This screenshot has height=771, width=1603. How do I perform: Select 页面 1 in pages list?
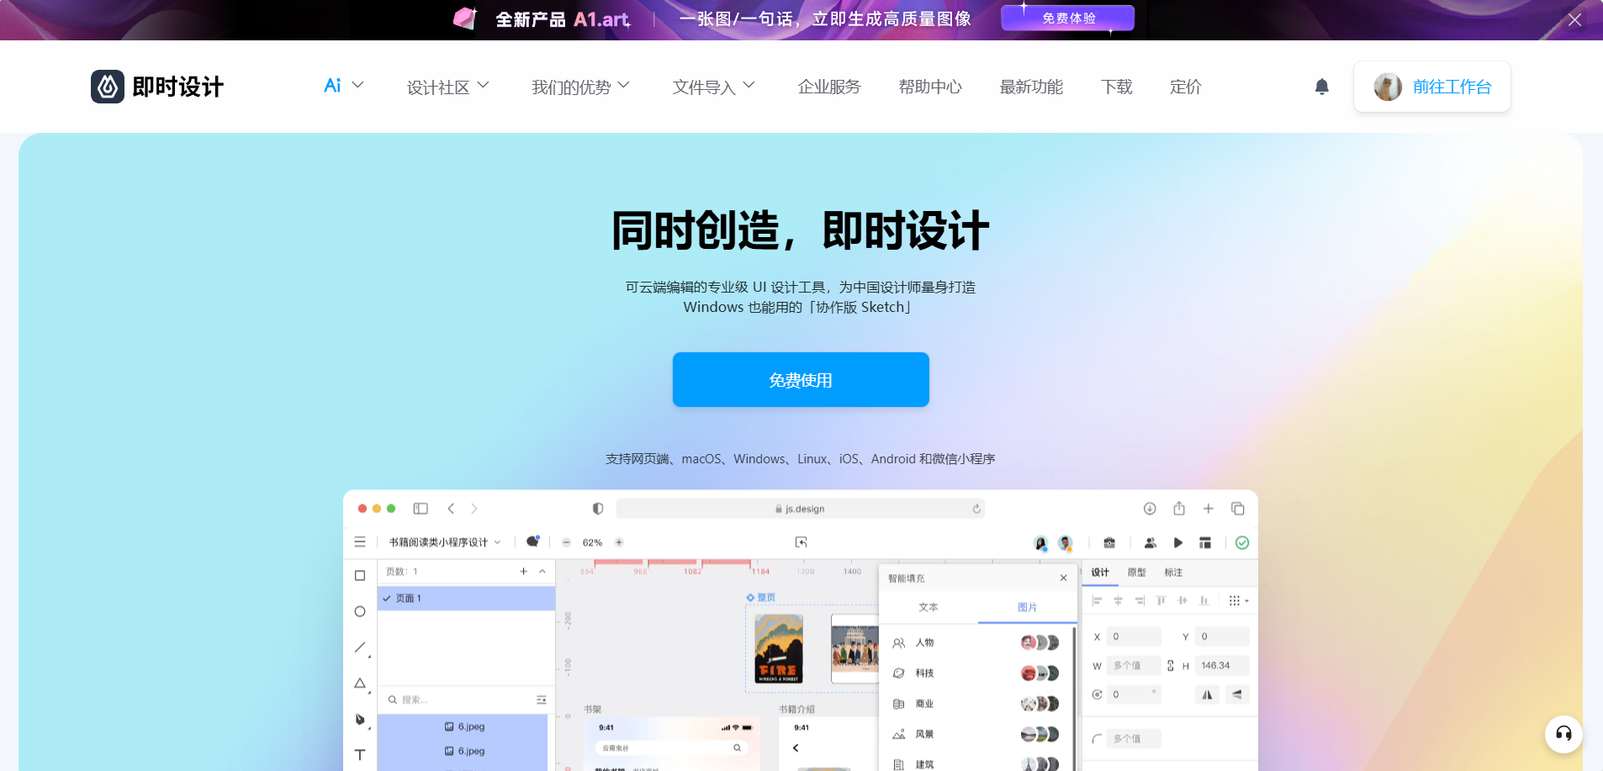pyautogui.click(x=466, y=598)
